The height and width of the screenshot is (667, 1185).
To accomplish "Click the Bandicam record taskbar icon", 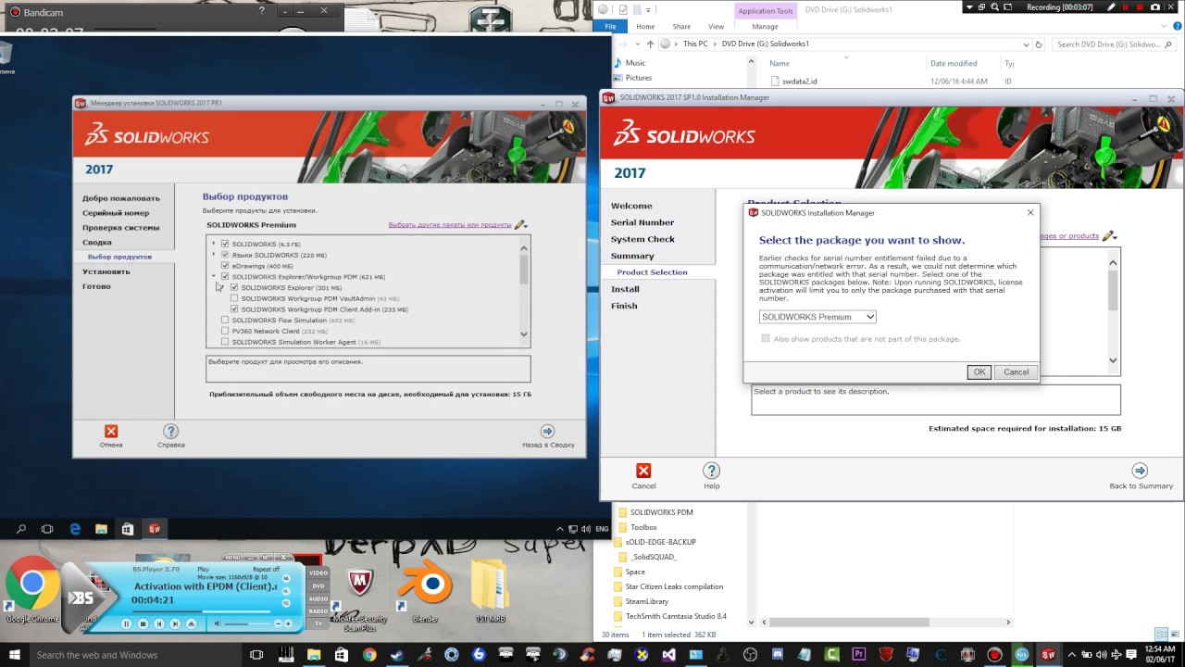I will coord(994,655).
